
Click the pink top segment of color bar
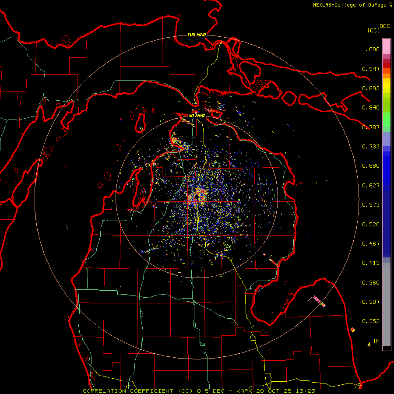coord(387,46)
